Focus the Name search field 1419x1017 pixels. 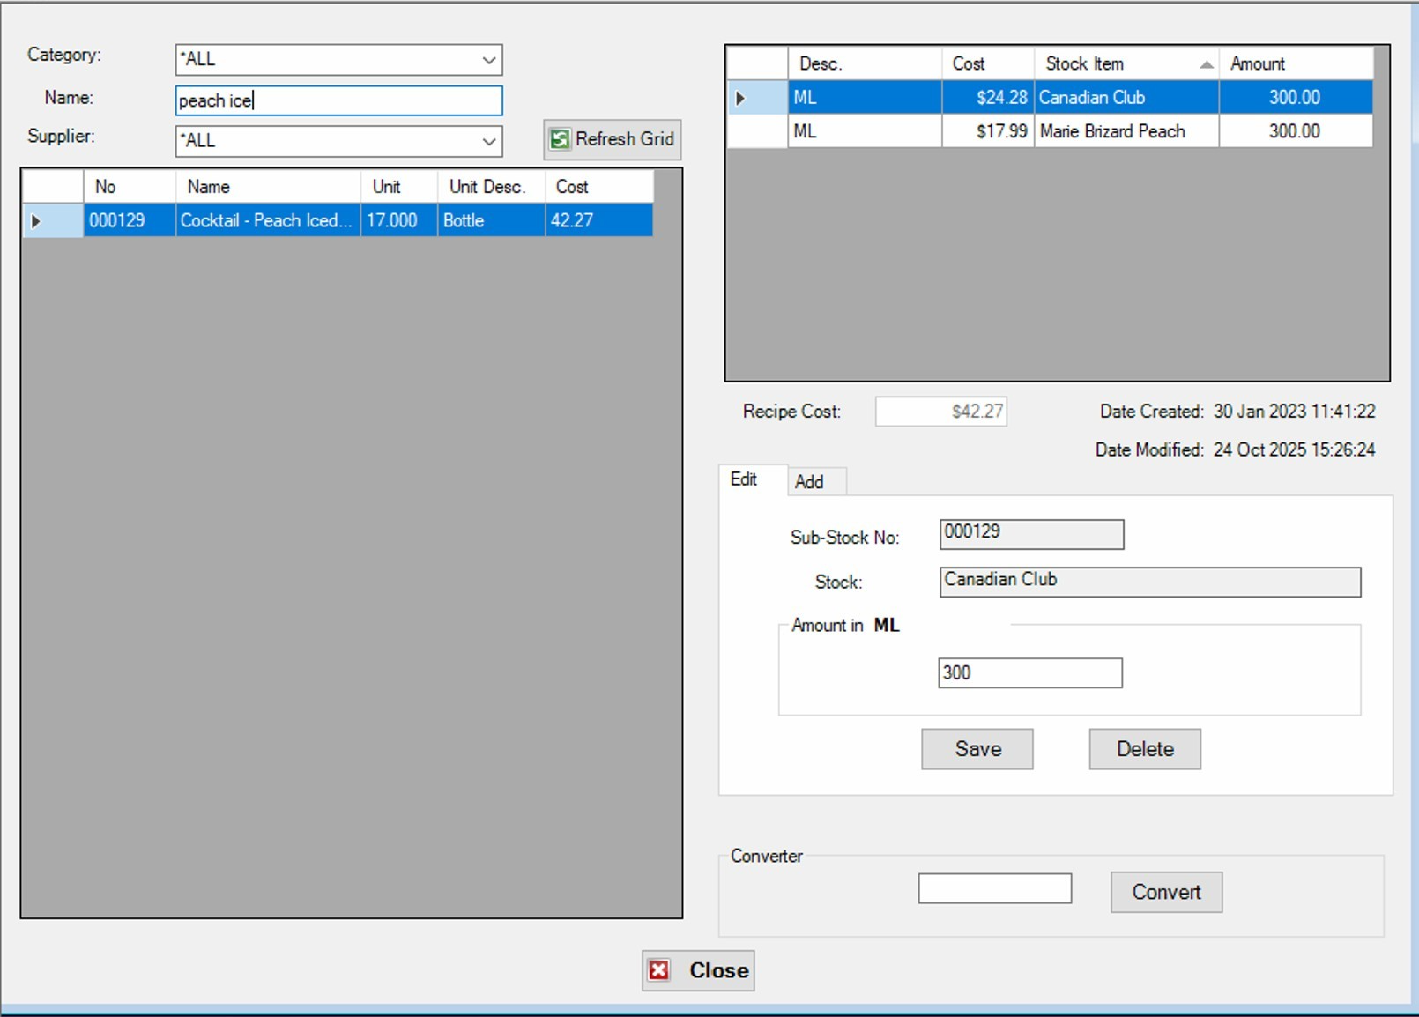pyautogui.click(x=338, y=100)
